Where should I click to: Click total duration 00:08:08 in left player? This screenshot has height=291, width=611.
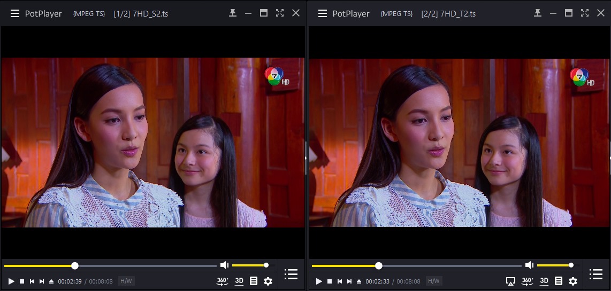coord(101,281)
